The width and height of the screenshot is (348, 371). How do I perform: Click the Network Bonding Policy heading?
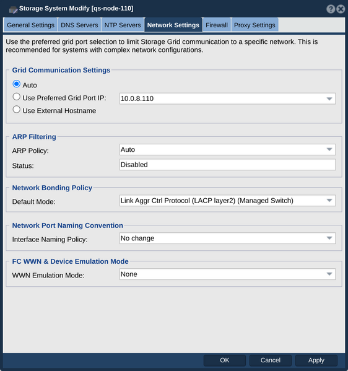tap(52, 188)
